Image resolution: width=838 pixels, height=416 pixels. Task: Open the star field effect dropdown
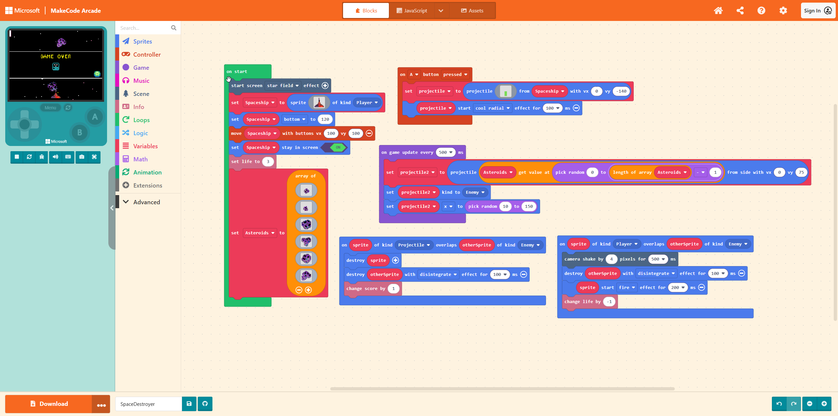tap(283, 86)
